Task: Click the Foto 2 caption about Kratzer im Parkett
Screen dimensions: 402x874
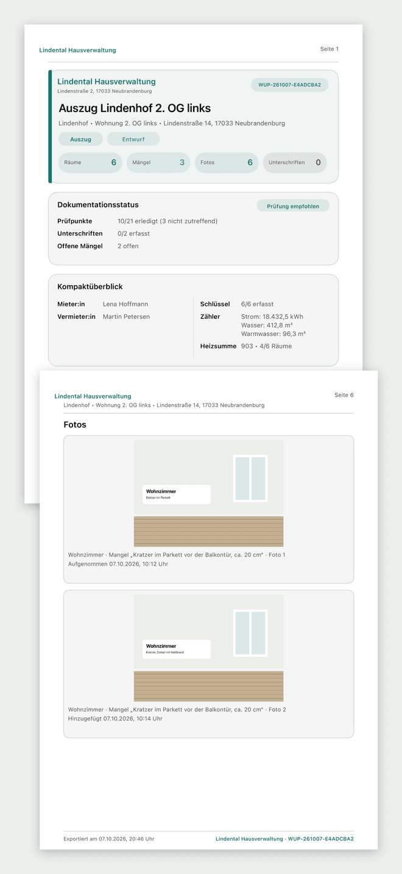Action: [x=177, y=710]
